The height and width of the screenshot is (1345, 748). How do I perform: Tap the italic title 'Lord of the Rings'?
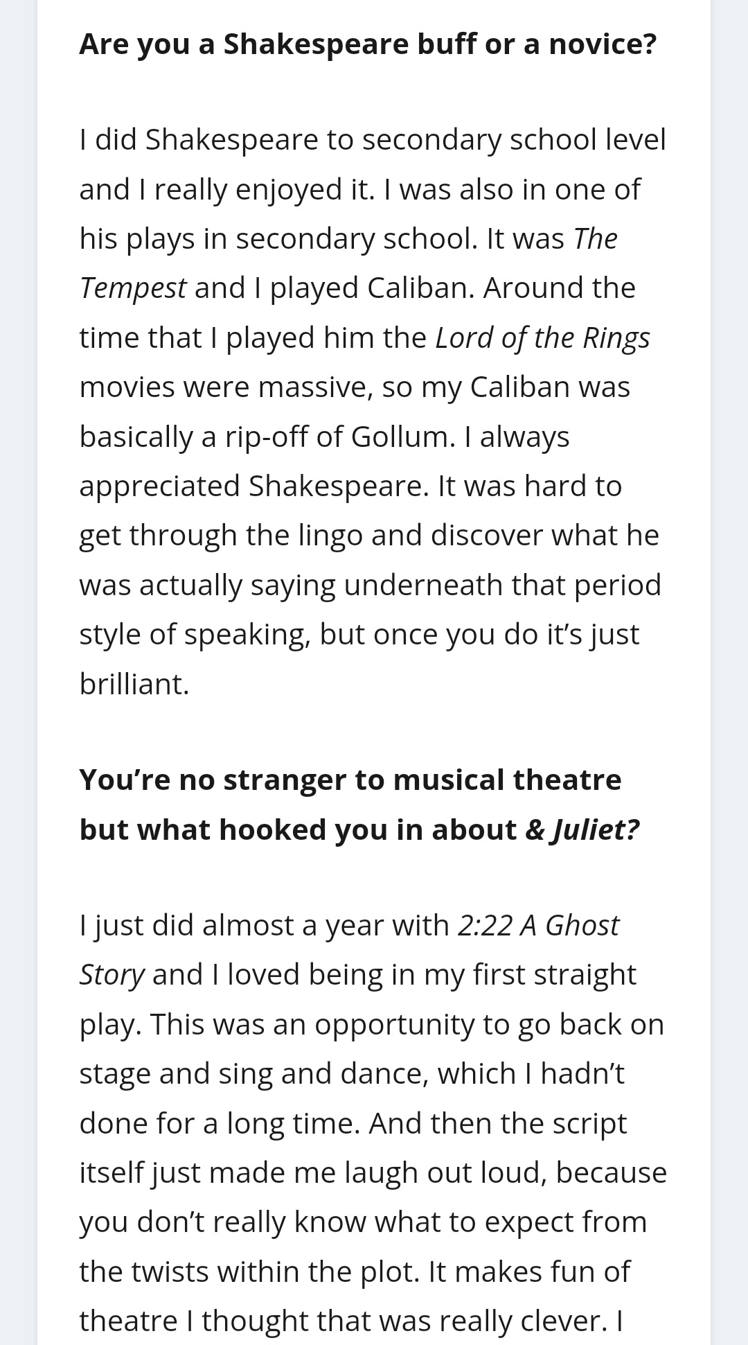pyautogui.click(x=542, y=337)
